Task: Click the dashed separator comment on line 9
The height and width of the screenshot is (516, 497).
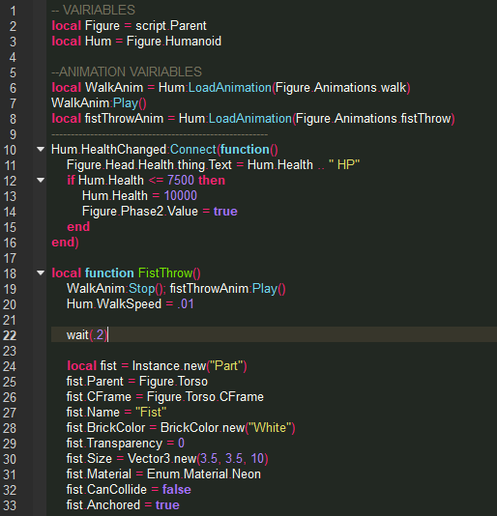Action: tap(160, 134)
